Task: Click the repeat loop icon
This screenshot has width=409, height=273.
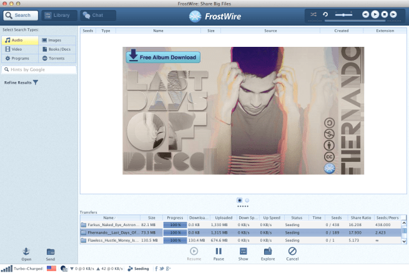Action: [x=325, y=14]
